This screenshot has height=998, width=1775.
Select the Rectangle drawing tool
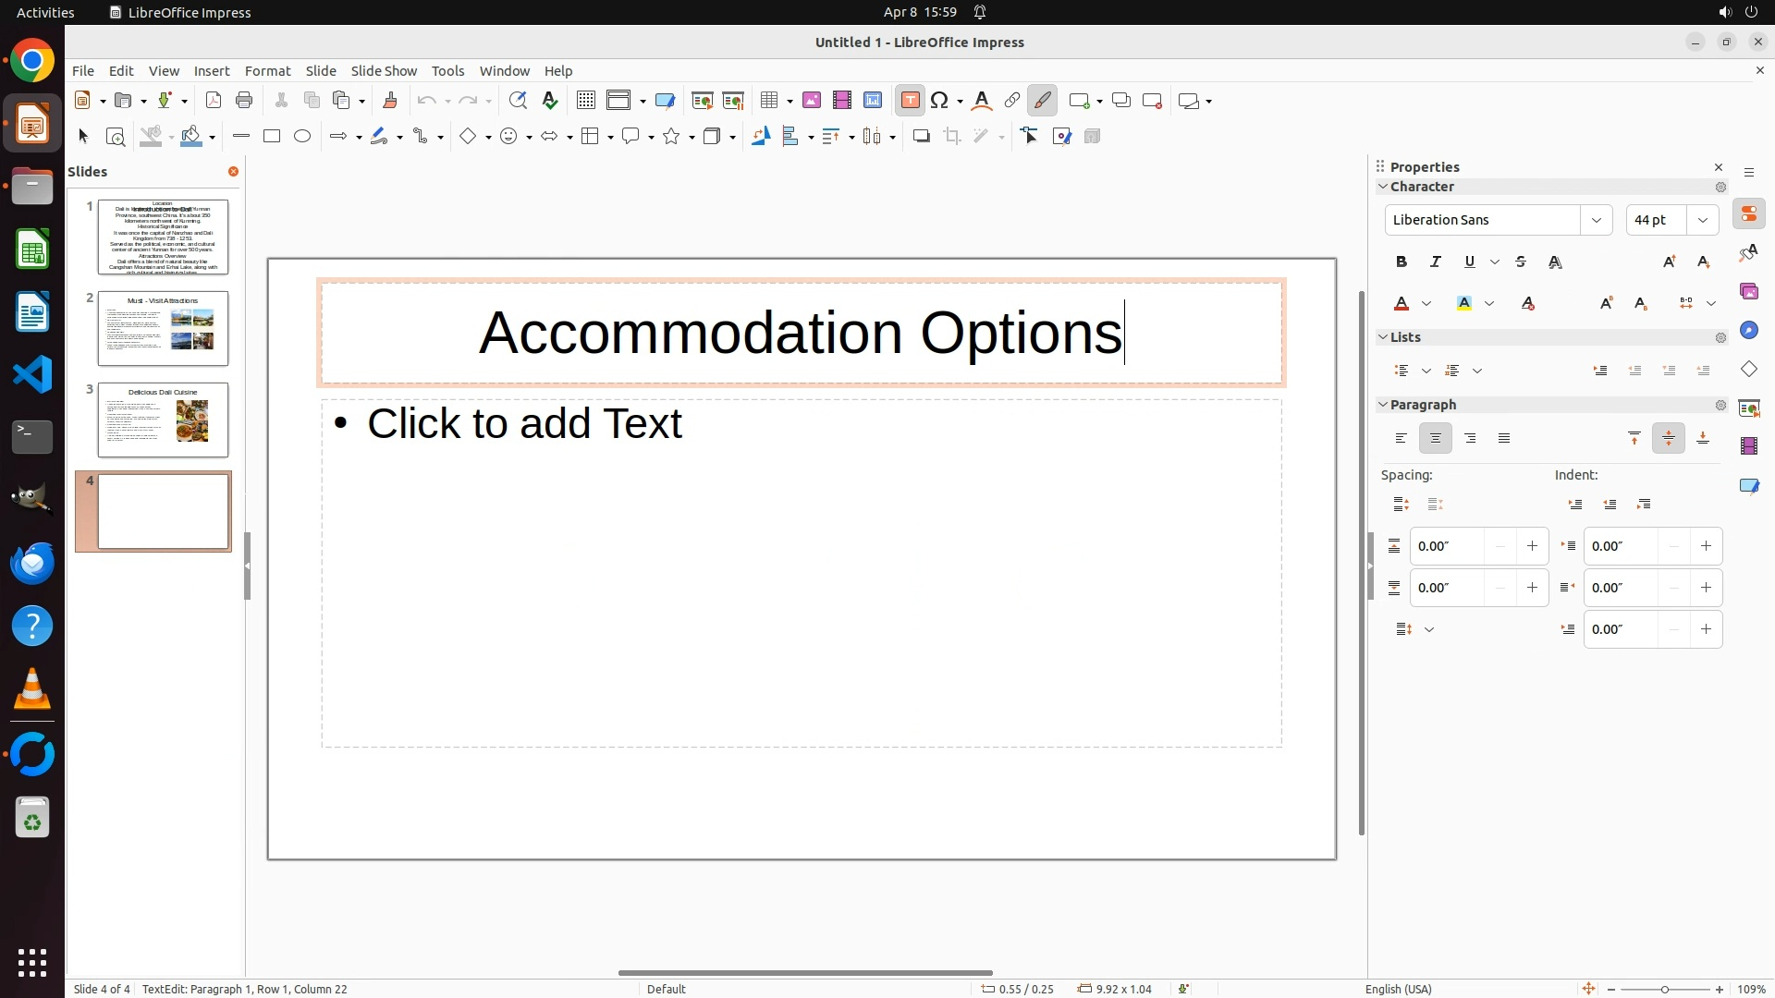[272, 137]
